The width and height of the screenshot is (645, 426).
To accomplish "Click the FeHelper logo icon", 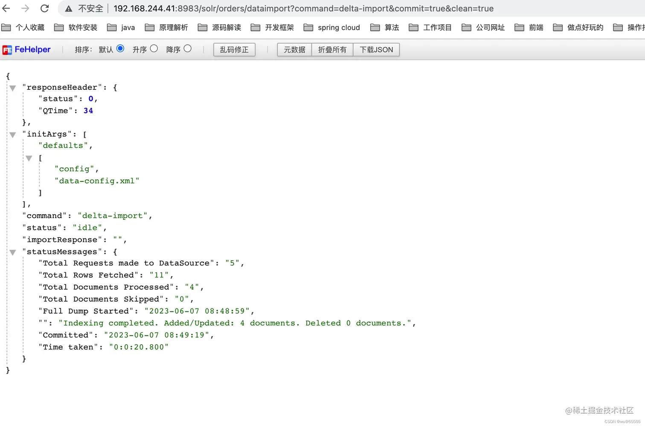I will (7, 50).
